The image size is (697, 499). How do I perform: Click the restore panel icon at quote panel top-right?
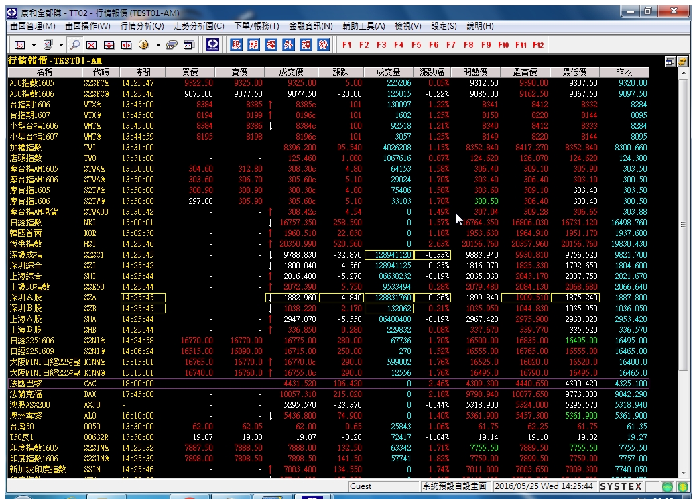tap(670, 62)
